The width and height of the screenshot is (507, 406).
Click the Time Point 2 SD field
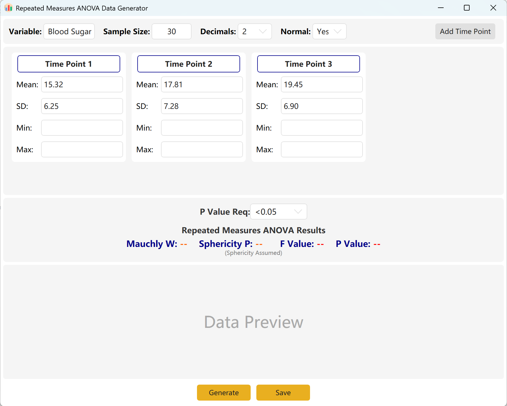(202, 106)
